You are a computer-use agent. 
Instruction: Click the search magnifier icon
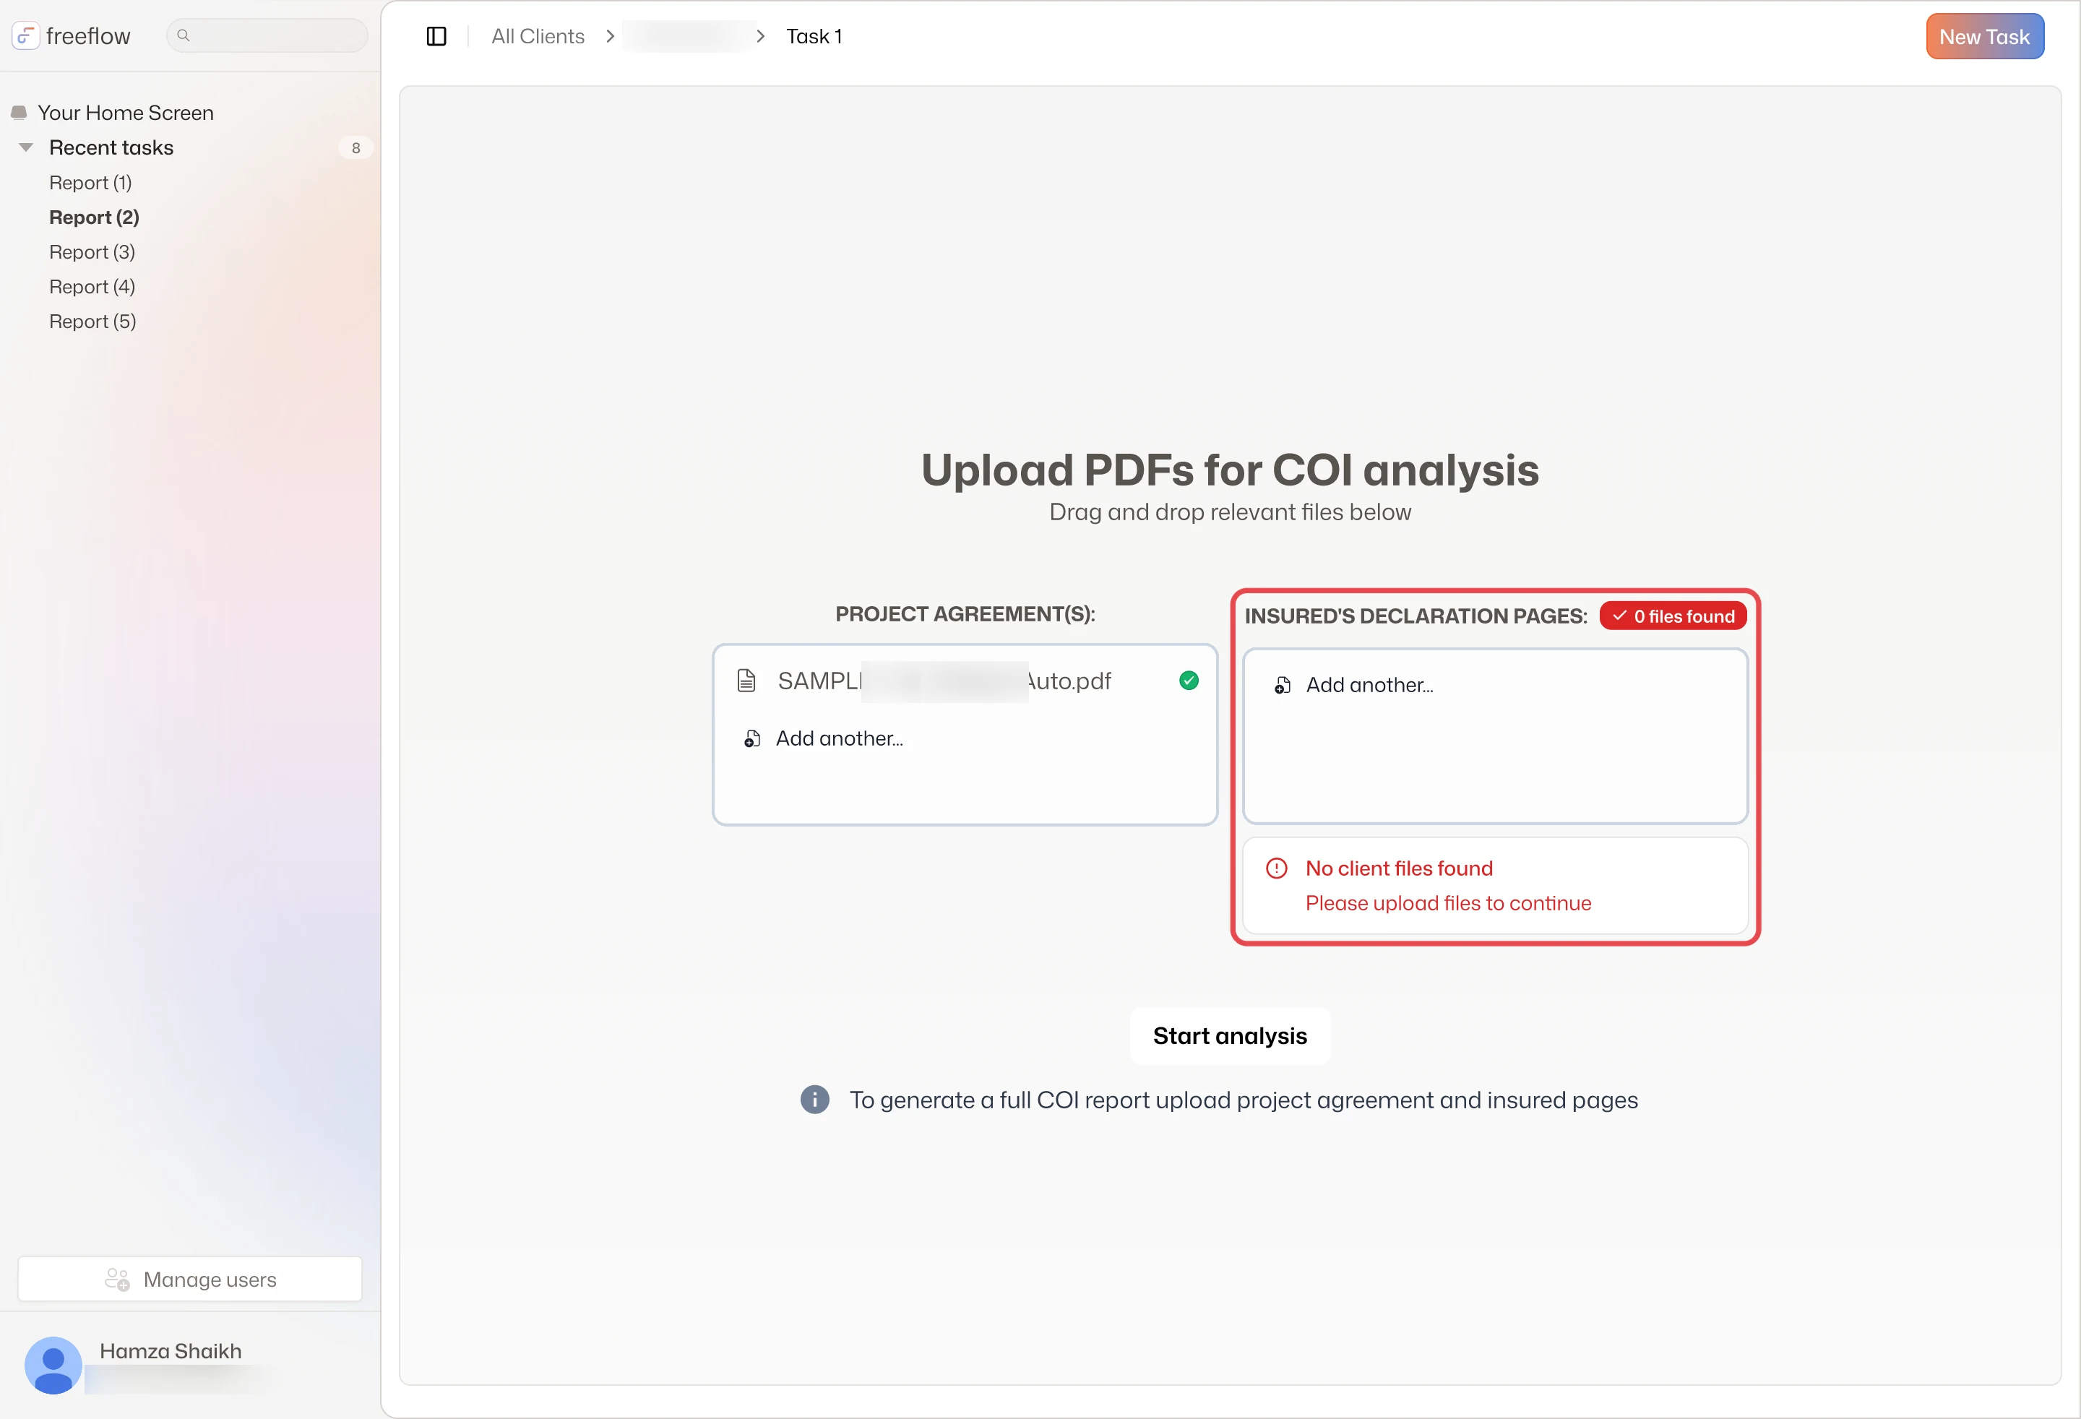184,36
